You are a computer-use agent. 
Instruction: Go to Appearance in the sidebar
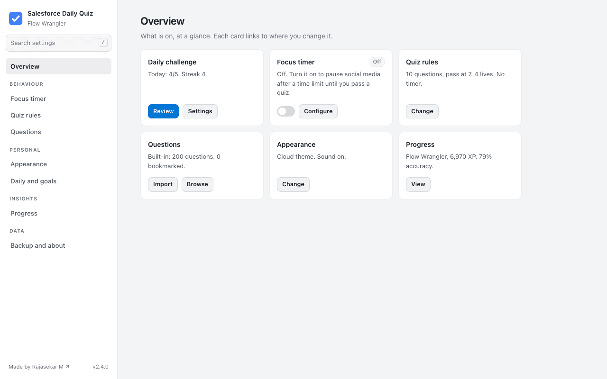click(58, 164)
